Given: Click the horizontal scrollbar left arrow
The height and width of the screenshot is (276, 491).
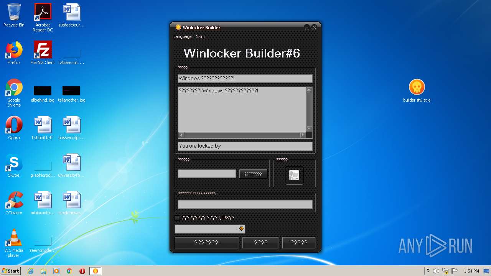Looking at the screenshot, I should (181, 135).
